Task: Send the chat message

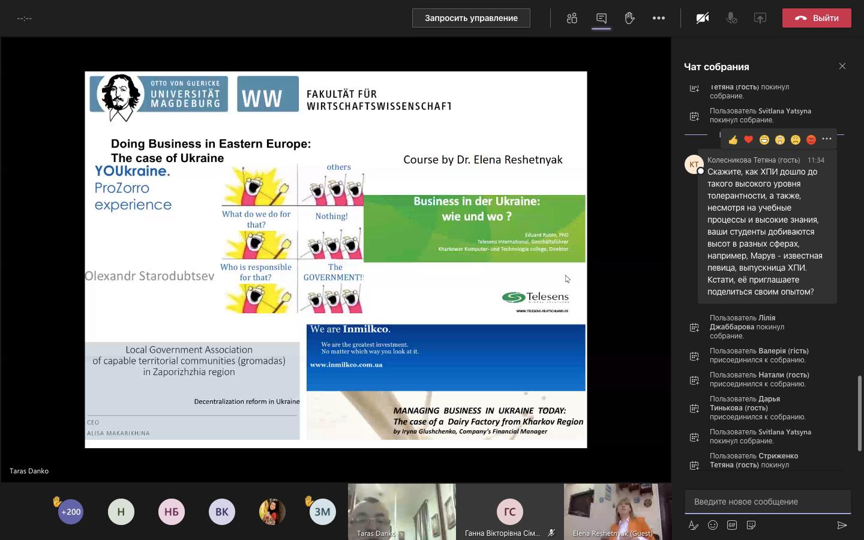Action: pyautogui.click(x=842, y=525)
